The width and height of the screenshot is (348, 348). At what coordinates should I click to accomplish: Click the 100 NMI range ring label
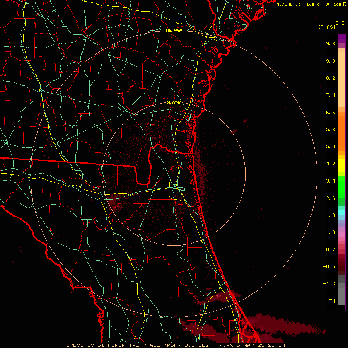[174, 31]
